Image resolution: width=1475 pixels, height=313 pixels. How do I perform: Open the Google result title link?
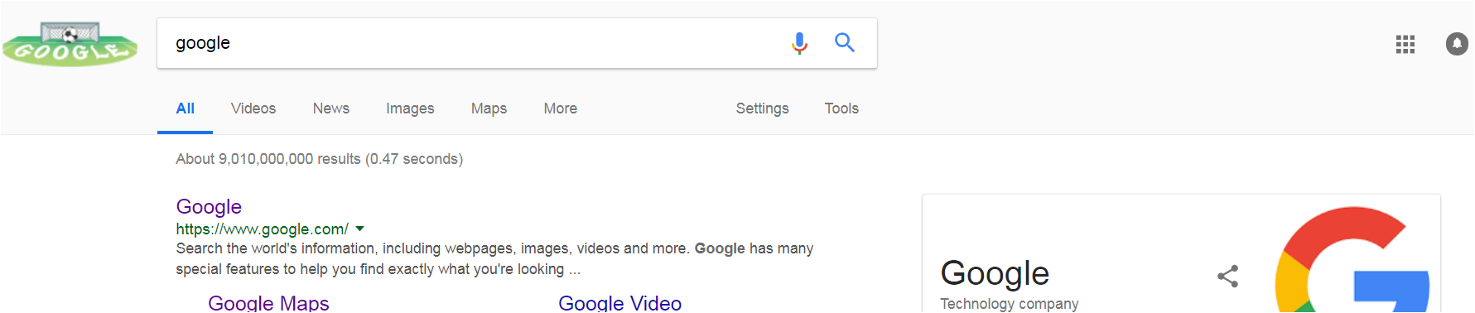(209, 206)
